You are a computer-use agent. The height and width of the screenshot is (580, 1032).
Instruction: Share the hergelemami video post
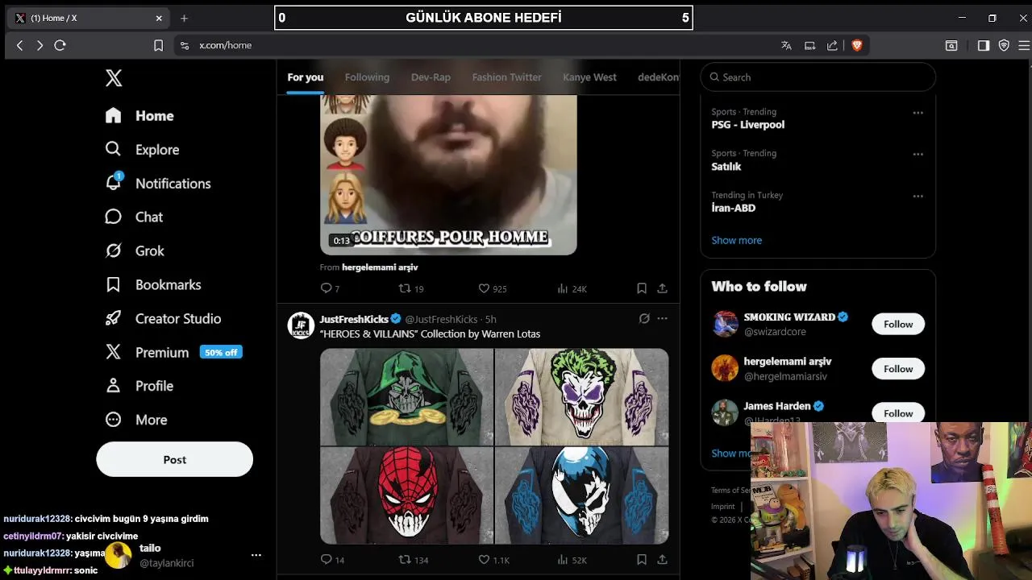click(x=662, y=288)
